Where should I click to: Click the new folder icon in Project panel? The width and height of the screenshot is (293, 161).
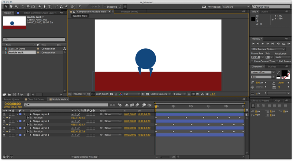[x=10, y=94]
